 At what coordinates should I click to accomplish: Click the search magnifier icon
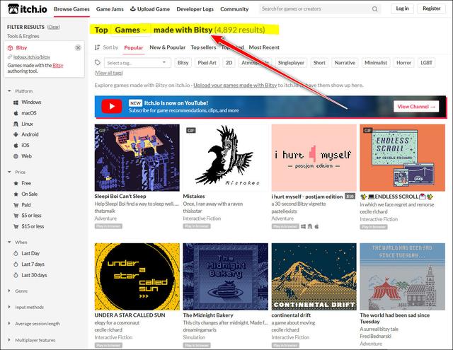[374, 9]
